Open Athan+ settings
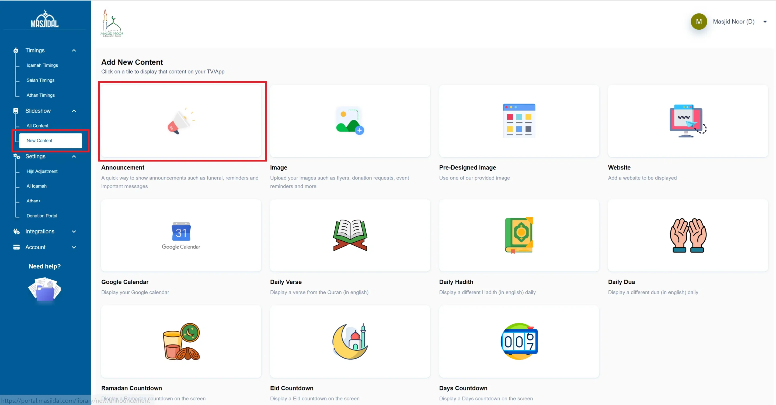The image size is (776, 405). click(x=33, y=201)
